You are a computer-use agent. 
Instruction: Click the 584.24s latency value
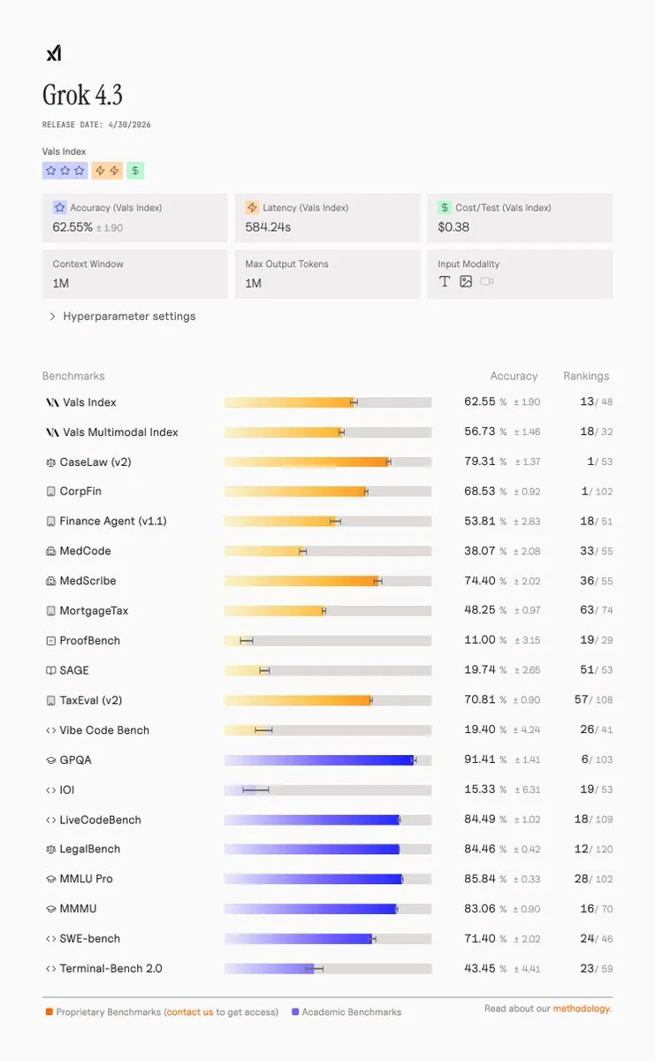[x=268, y=227]
